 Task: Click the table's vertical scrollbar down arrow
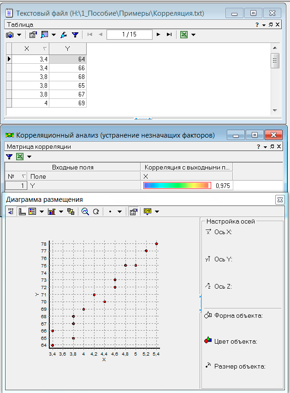[x=275, y=110]
